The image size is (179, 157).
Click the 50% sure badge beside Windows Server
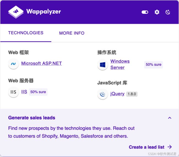tap(154, 65)
